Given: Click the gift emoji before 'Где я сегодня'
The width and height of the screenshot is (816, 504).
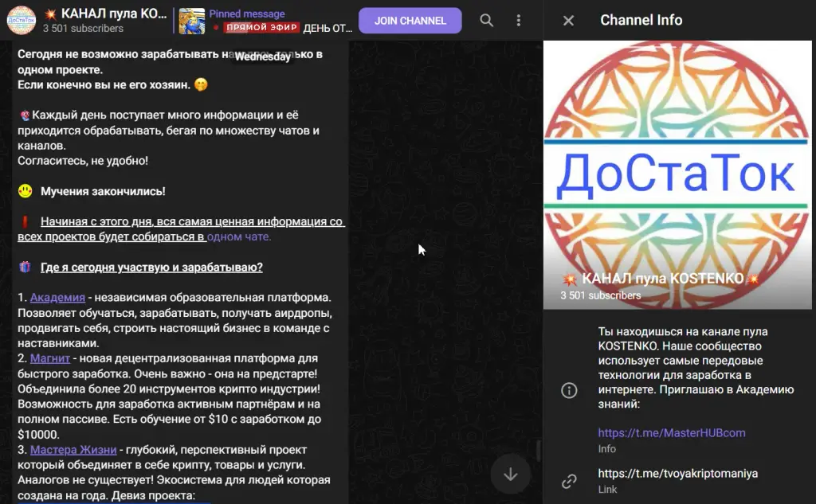Looking at the screenshot, I should (x=25, y=268).
